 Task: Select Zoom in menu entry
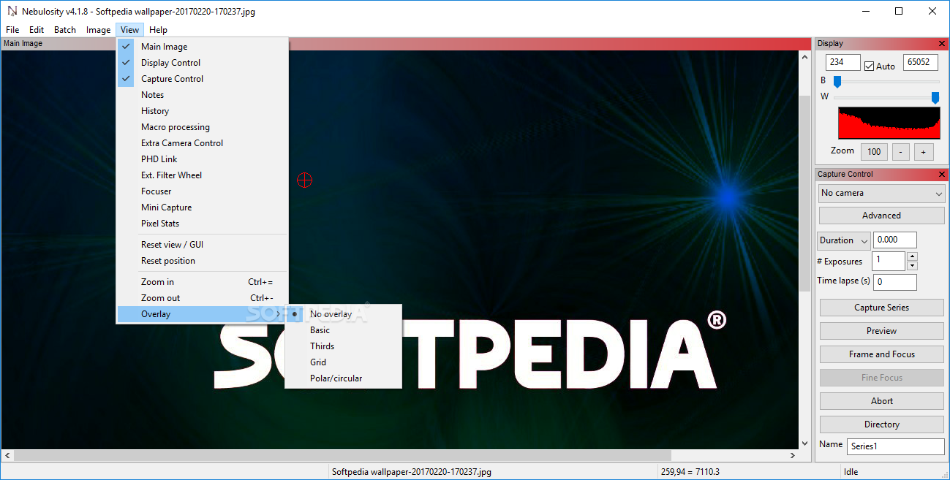203,282
